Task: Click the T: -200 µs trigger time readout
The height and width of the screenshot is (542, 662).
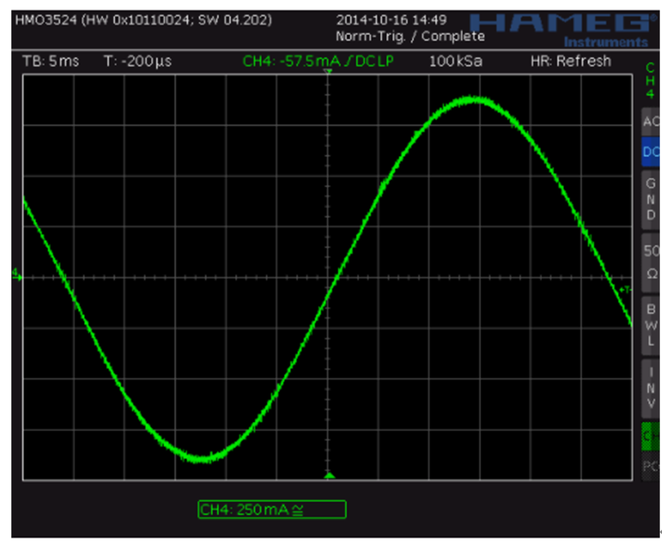Action: coord(138,61)
